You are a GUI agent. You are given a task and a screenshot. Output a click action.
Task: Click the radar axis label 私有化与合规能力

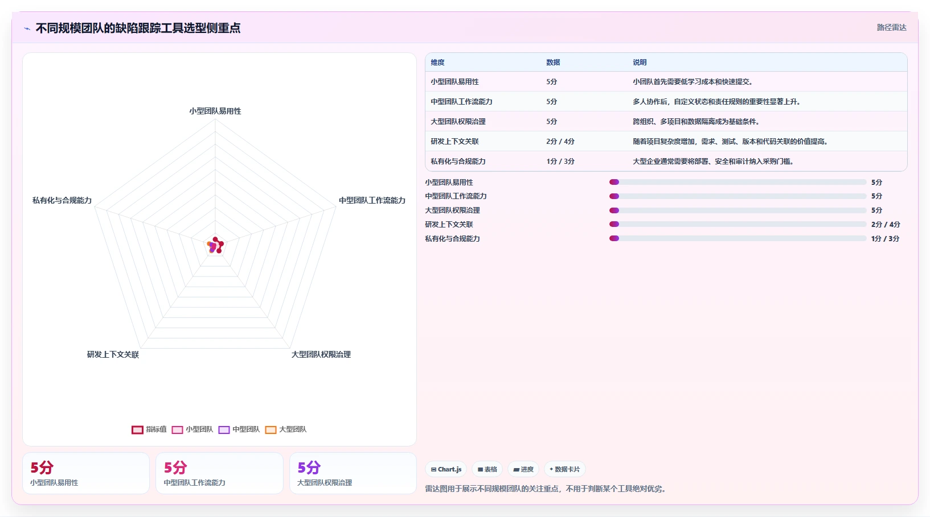click(x=62, y=200)
